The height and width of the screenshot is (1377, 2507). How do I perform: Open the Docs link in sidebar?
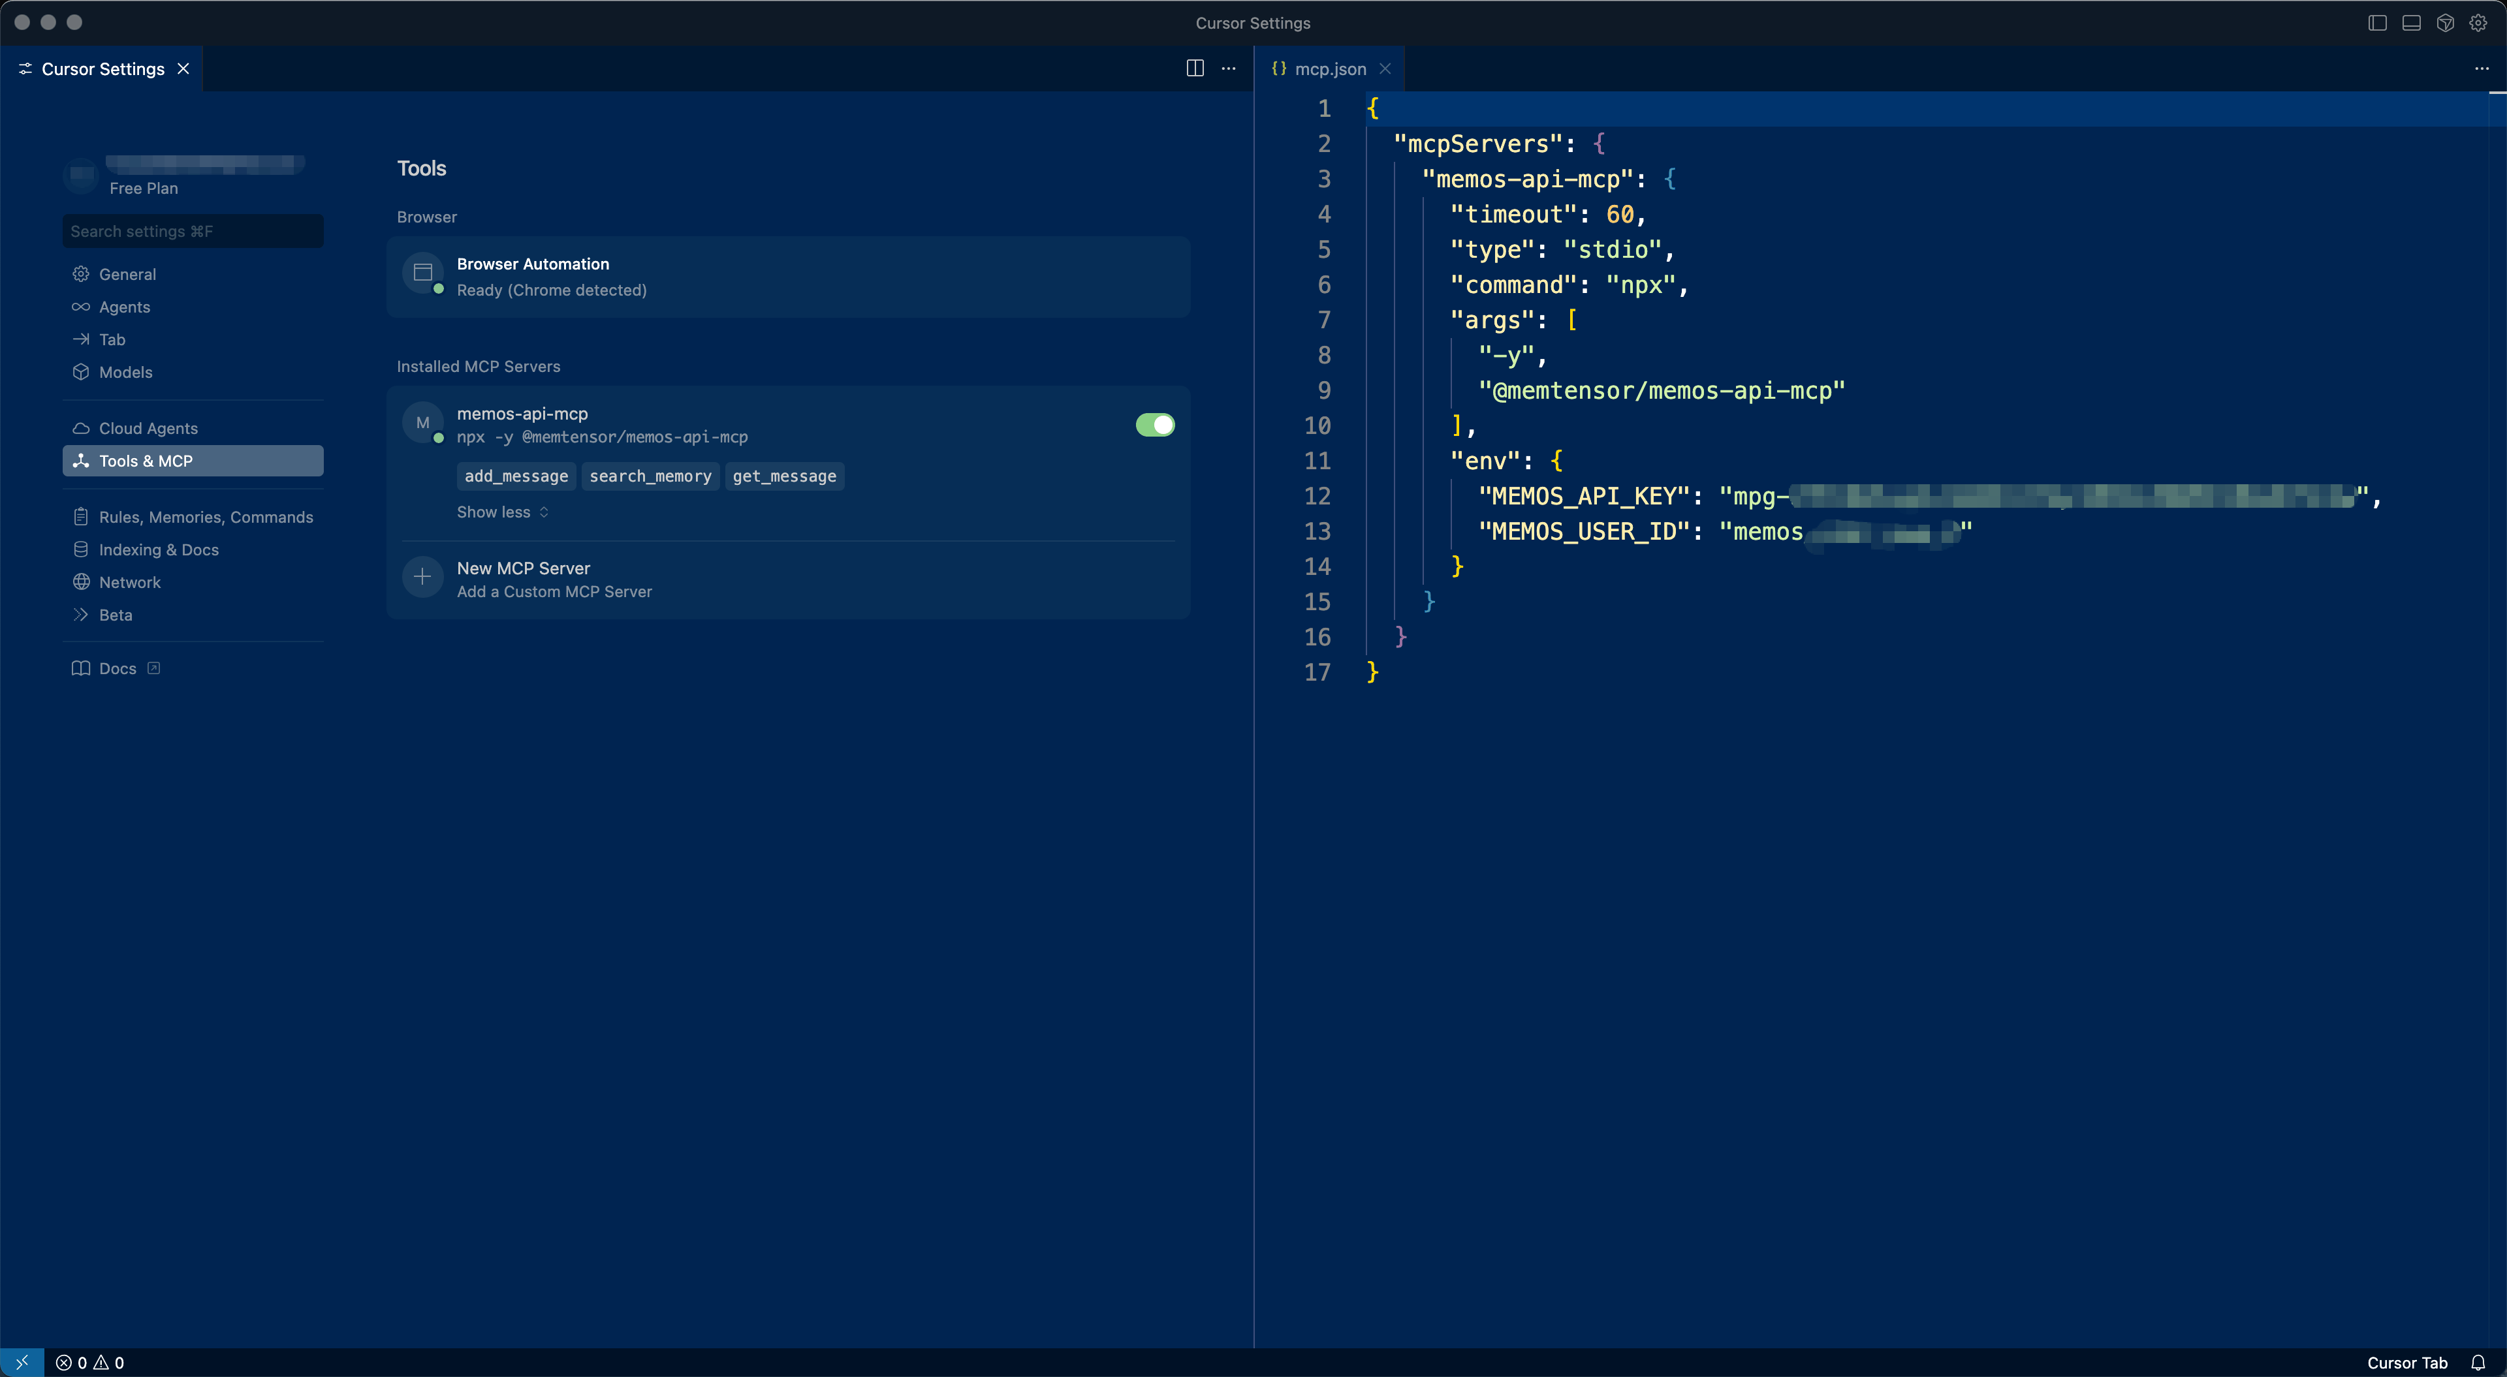pos(118,668)
